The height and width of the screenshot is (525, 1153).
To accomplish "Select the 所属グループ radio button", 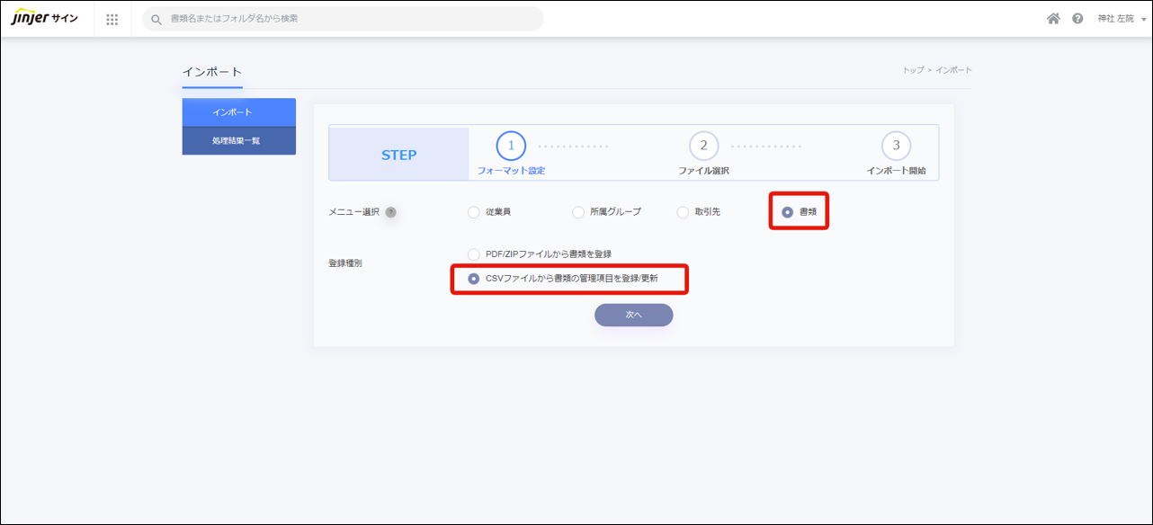I will click(x=578, y=212).
